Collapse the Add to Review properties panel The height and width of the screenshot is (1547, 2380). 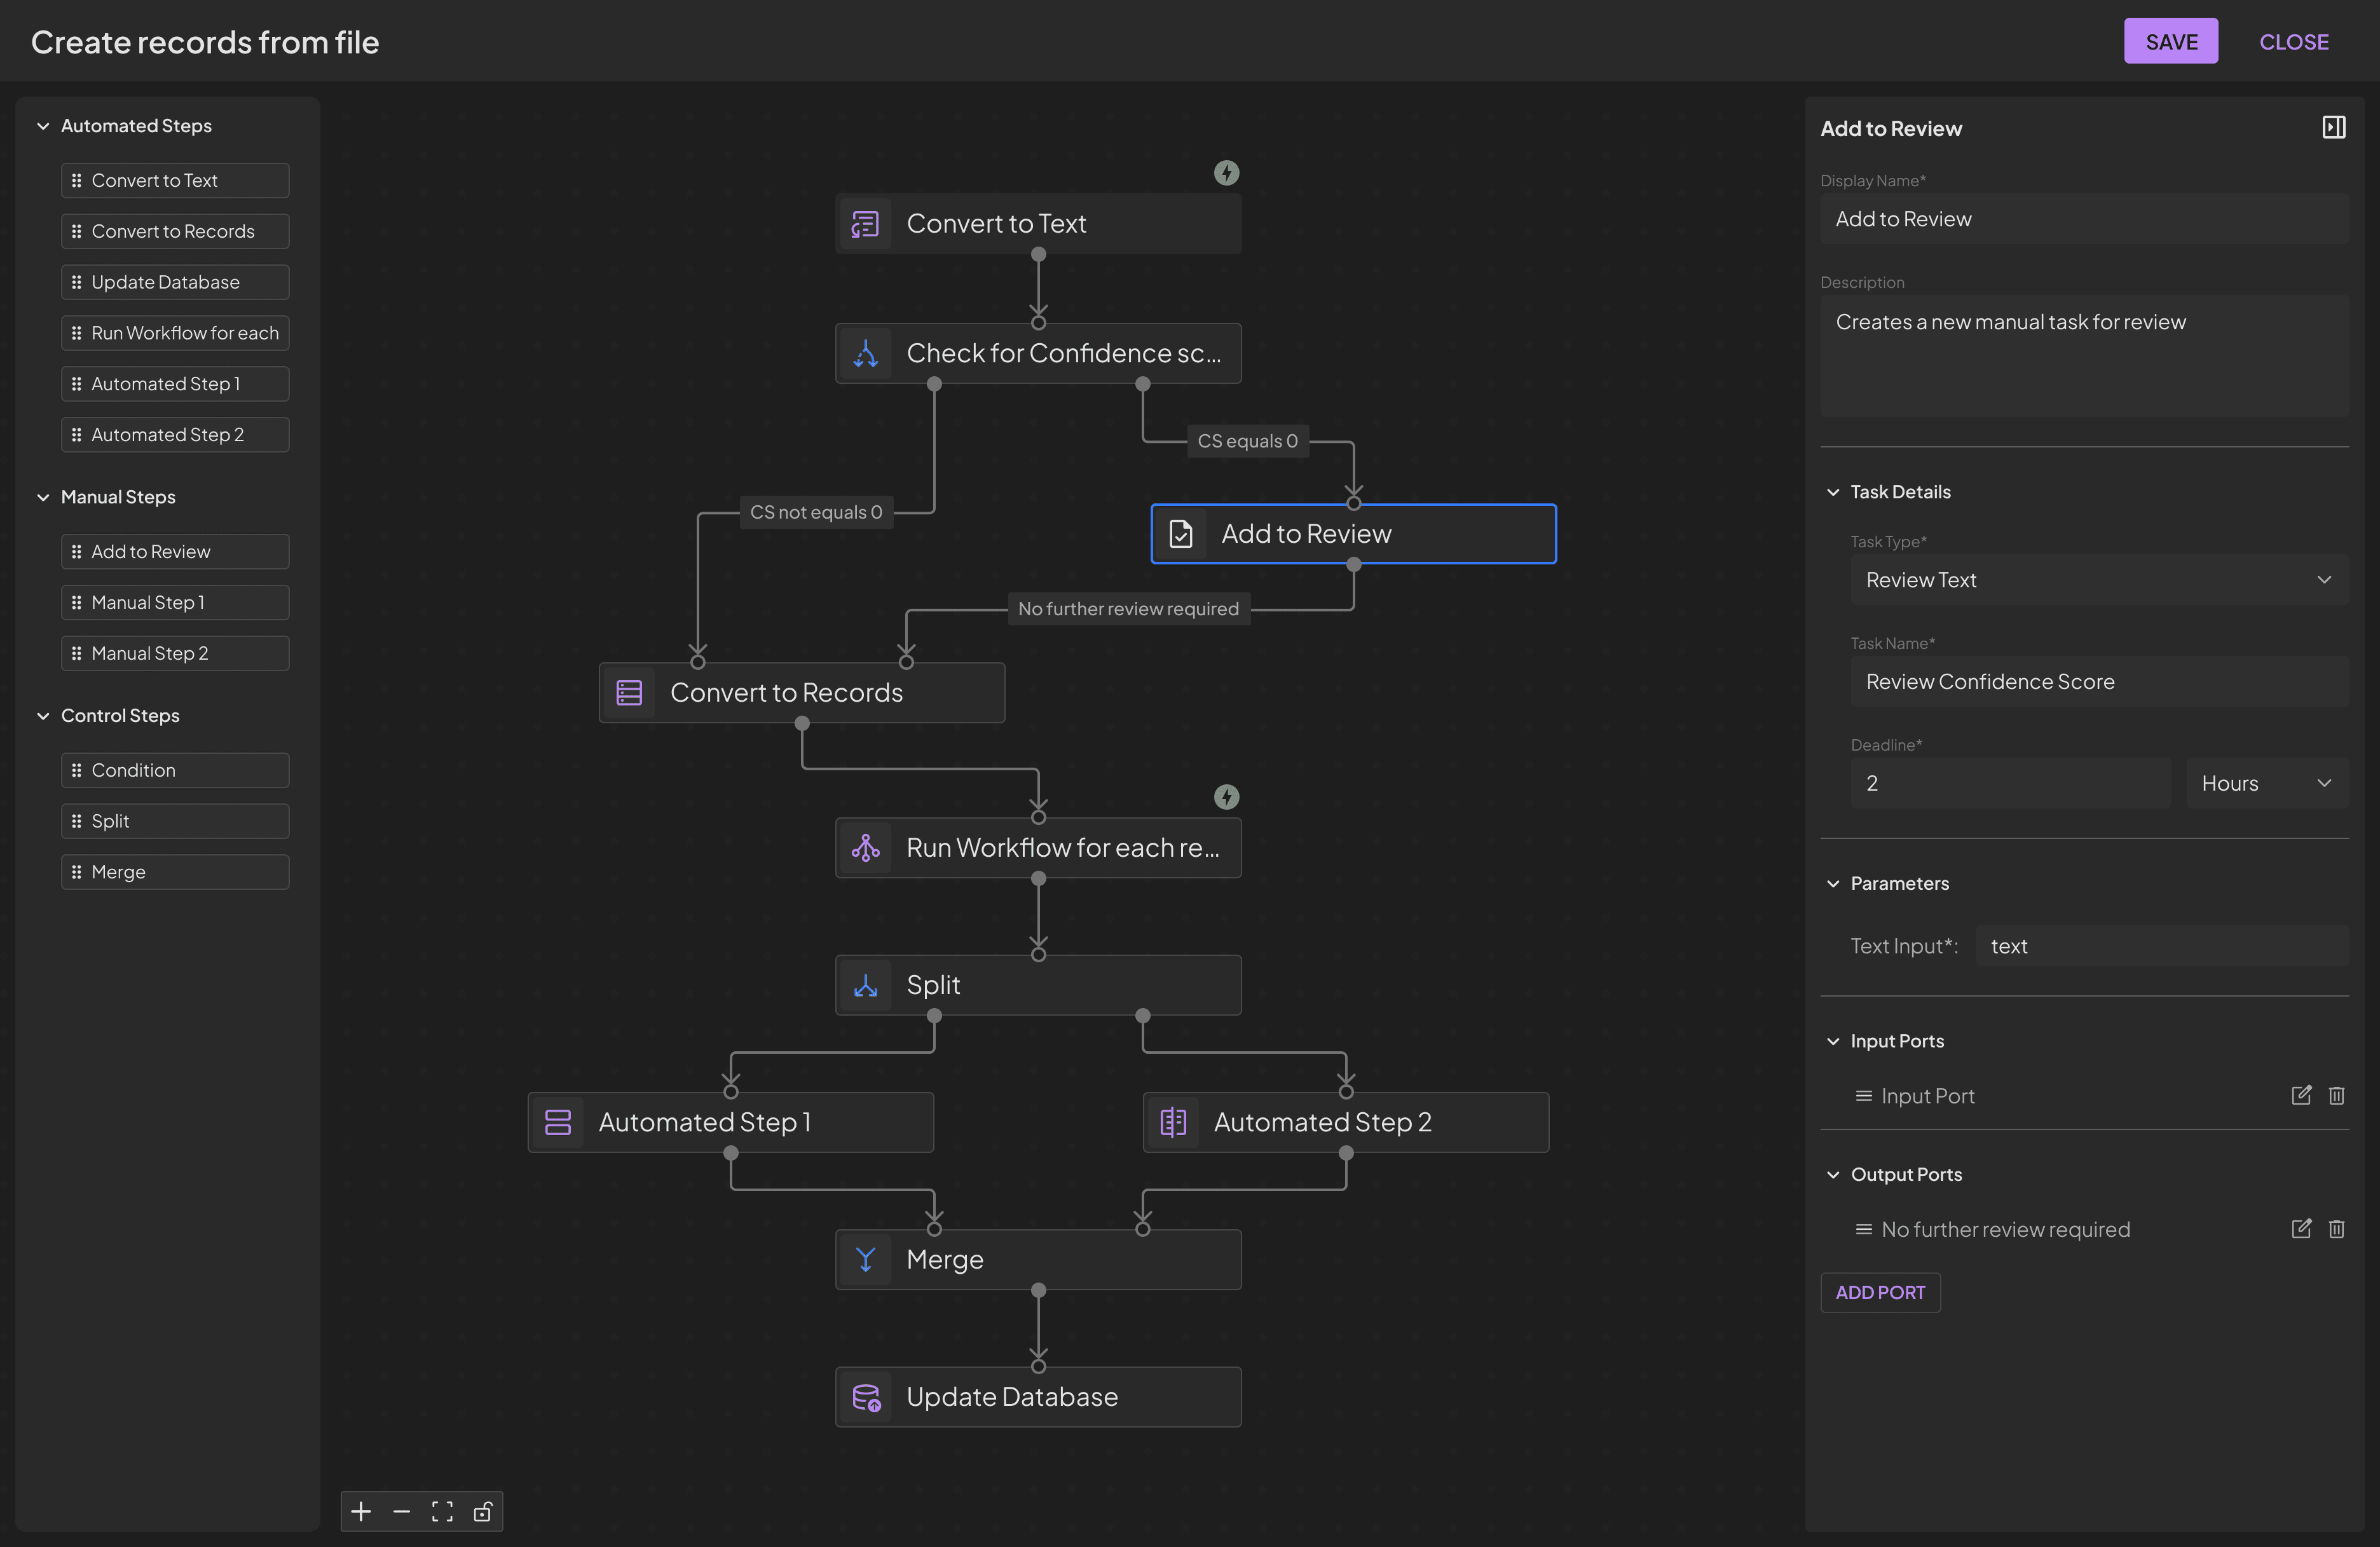click(x=2334, y=127)
